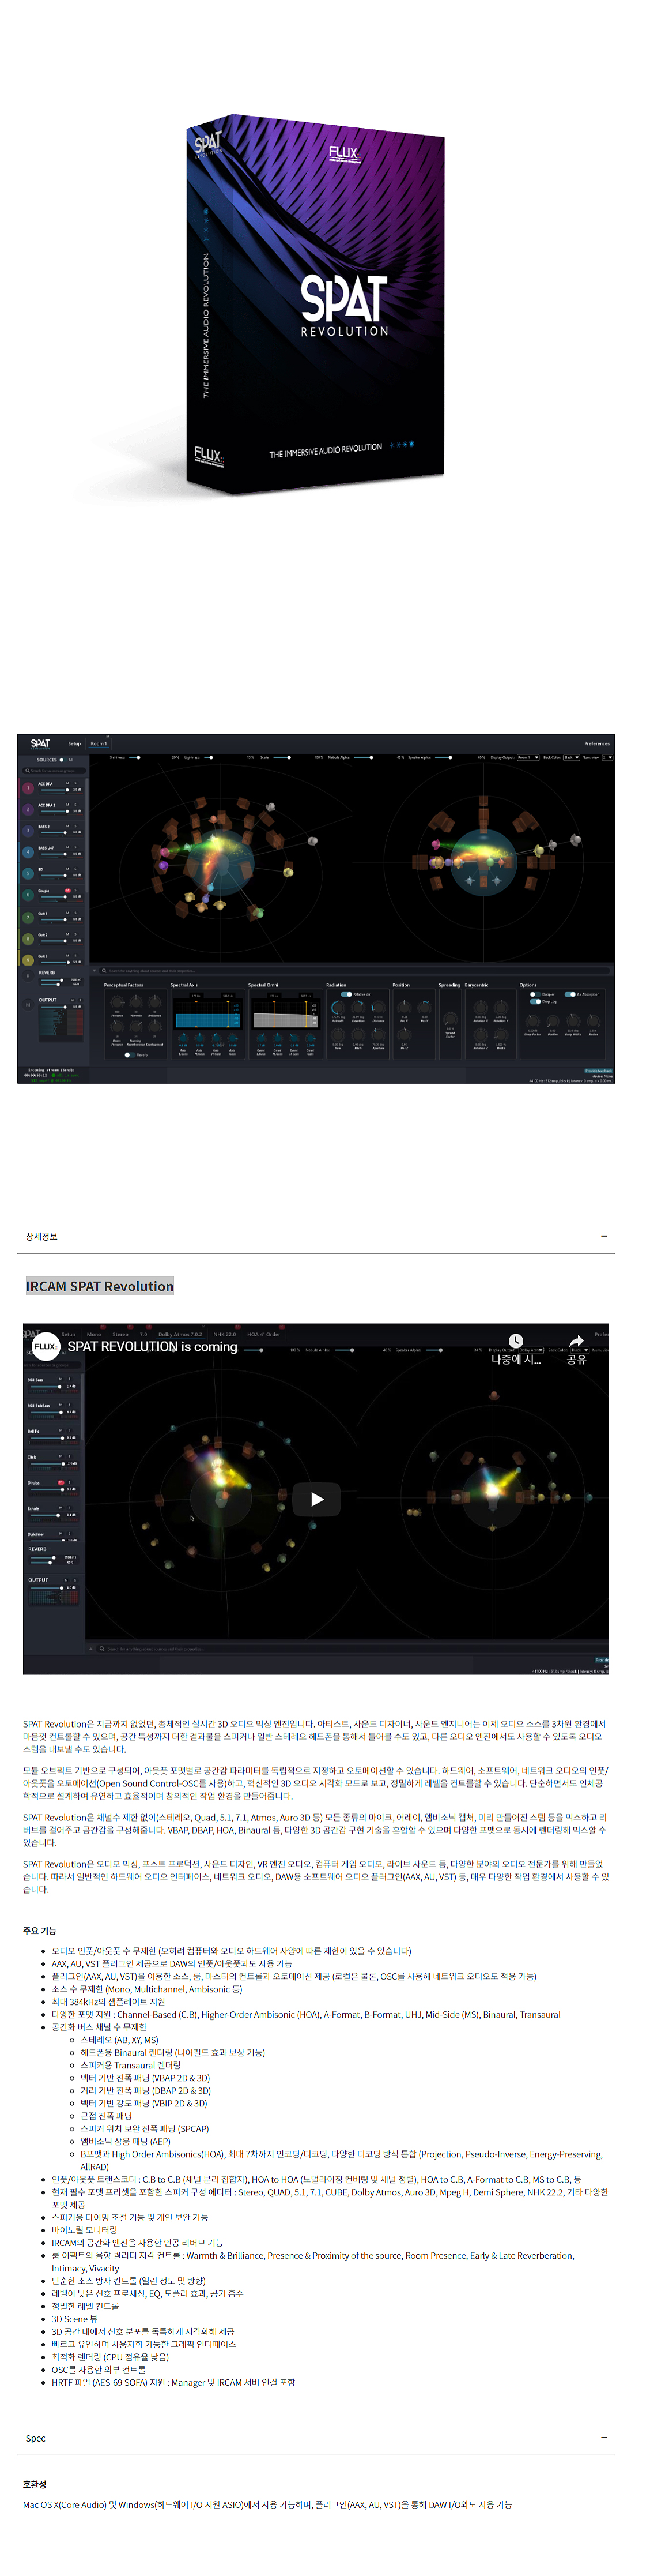Click the '근접 진폭 패닝' sub-bullet
Screen dimensions: 650x2576
click(106, 2115)
